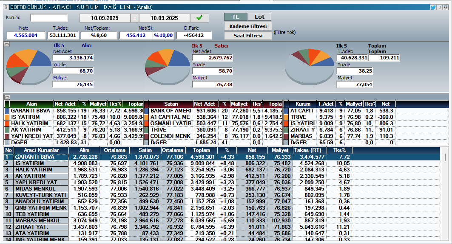452x244 pixels.
Task: Click the red swatch beside OSMANLI YATIR
Action: 146,123
